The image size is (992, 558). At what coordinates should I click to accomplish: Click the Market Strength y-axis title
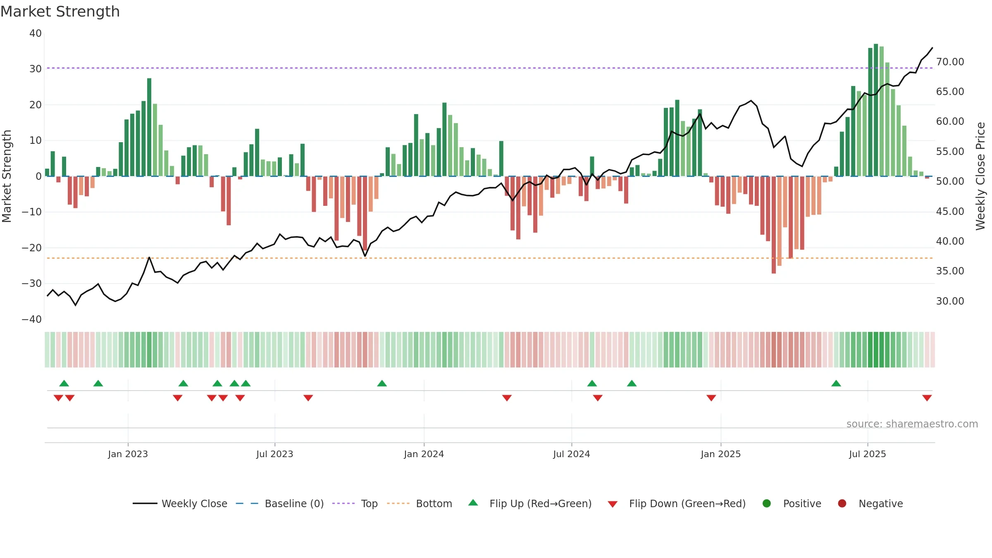[x=7, y=176]
